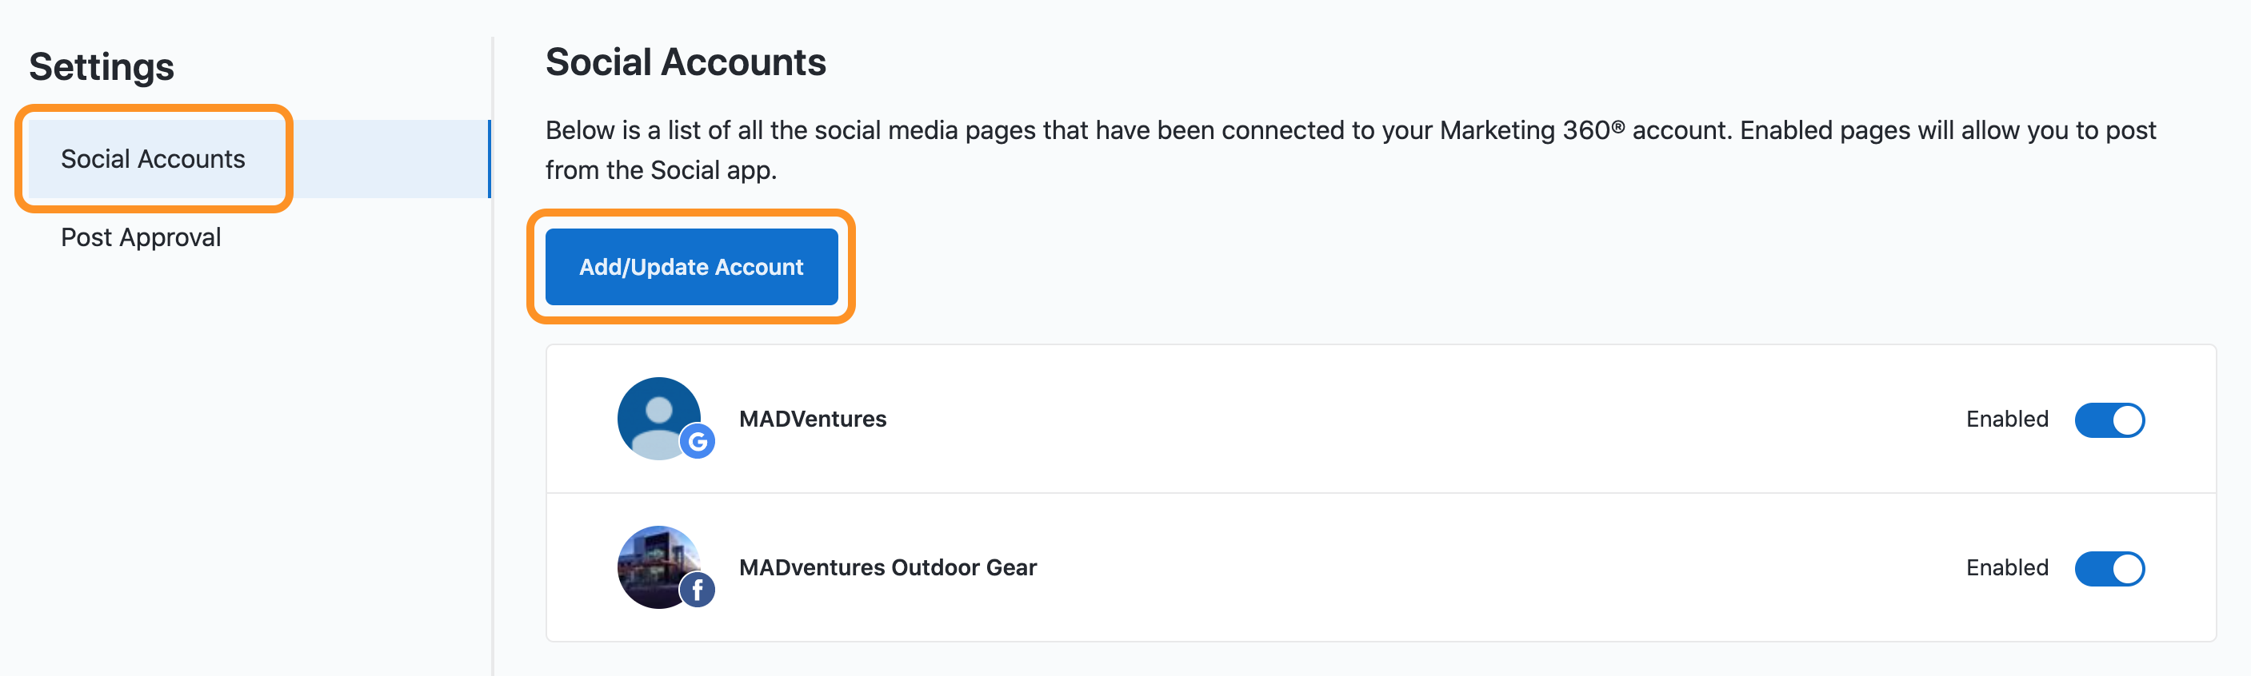Click the Google badge on MADVentures avatar

(698, 441)
